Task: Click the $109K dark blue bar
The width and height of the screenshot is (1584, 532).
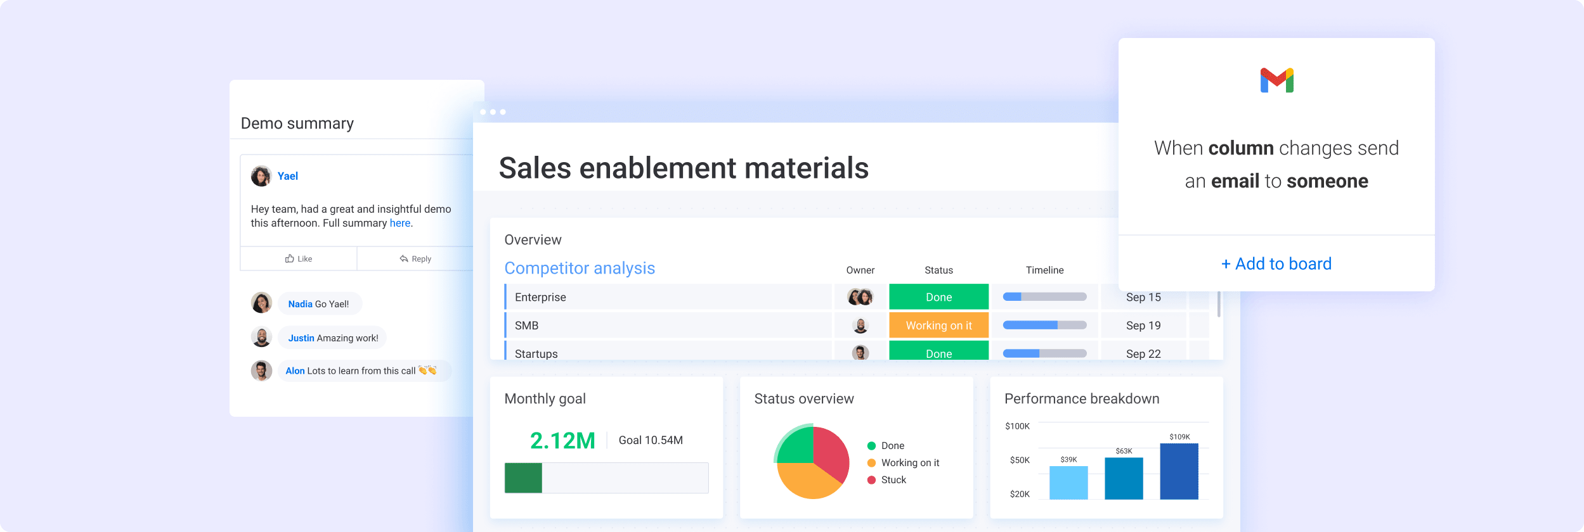Action: click(1179, 471)
